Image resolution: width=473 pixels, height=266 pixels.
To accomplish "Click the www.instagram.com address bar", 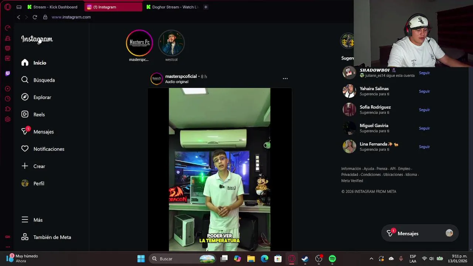I will 71,17.
